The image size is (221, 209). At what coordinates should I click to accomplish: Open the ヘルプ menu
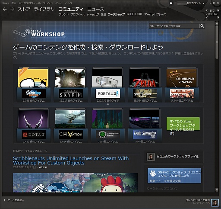point(69,3)
